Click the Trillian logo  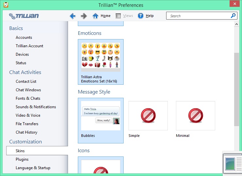click(24, 16)
